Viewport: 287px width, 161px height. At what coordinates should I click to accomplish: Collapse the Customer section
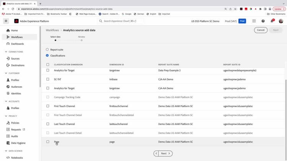pyautogui.click(x=6, y=73)
